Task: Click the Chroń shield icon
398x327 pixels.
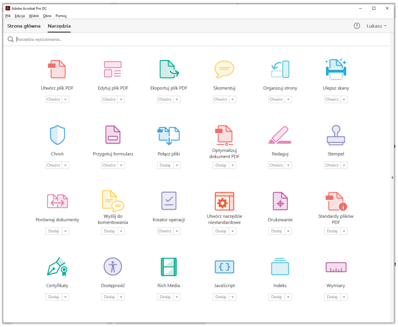Action: (57, 135)
